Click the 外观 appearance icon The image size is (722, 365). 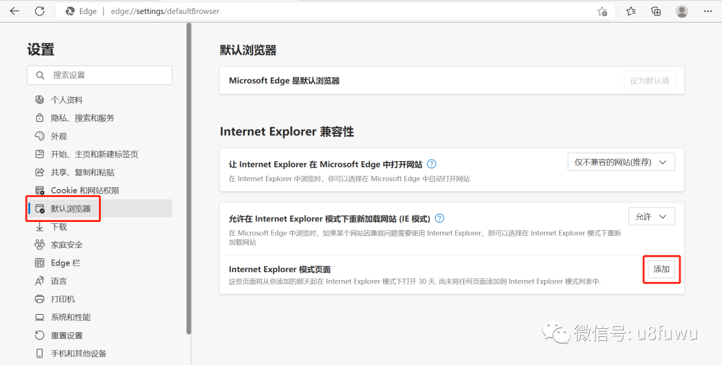click(39, 136)
